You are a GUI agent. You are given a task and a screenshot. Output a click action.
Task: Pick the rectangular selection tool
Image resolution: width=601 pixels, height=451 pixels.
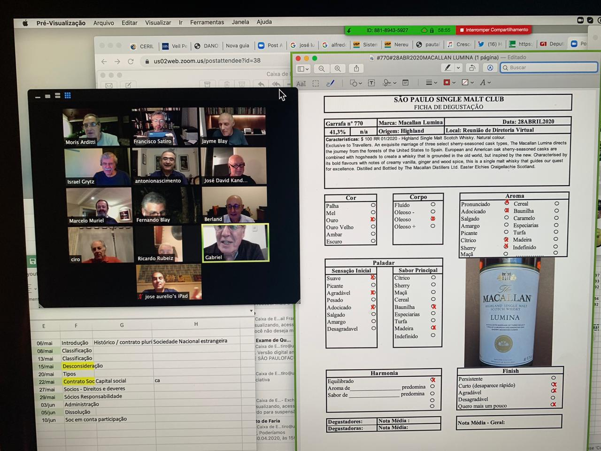[316, 84]
